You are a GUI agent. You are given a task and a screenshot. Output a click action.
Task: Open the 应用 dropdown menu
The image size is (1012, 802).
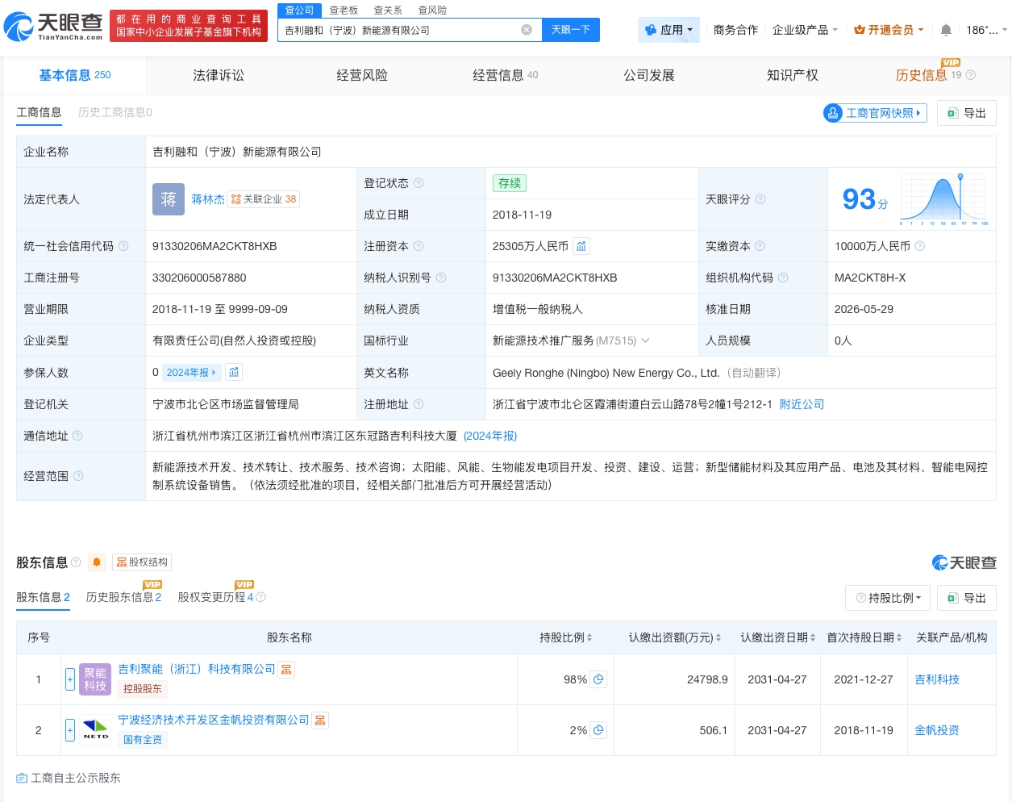669,30
